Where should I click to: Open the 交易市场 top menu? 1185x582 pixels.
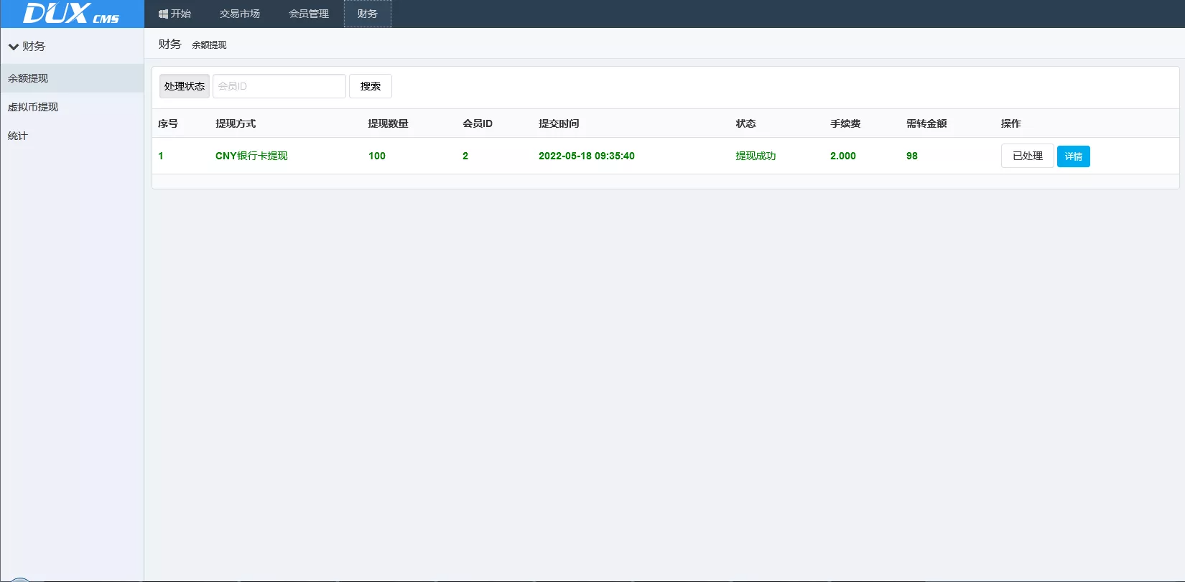tap(240, 14)
